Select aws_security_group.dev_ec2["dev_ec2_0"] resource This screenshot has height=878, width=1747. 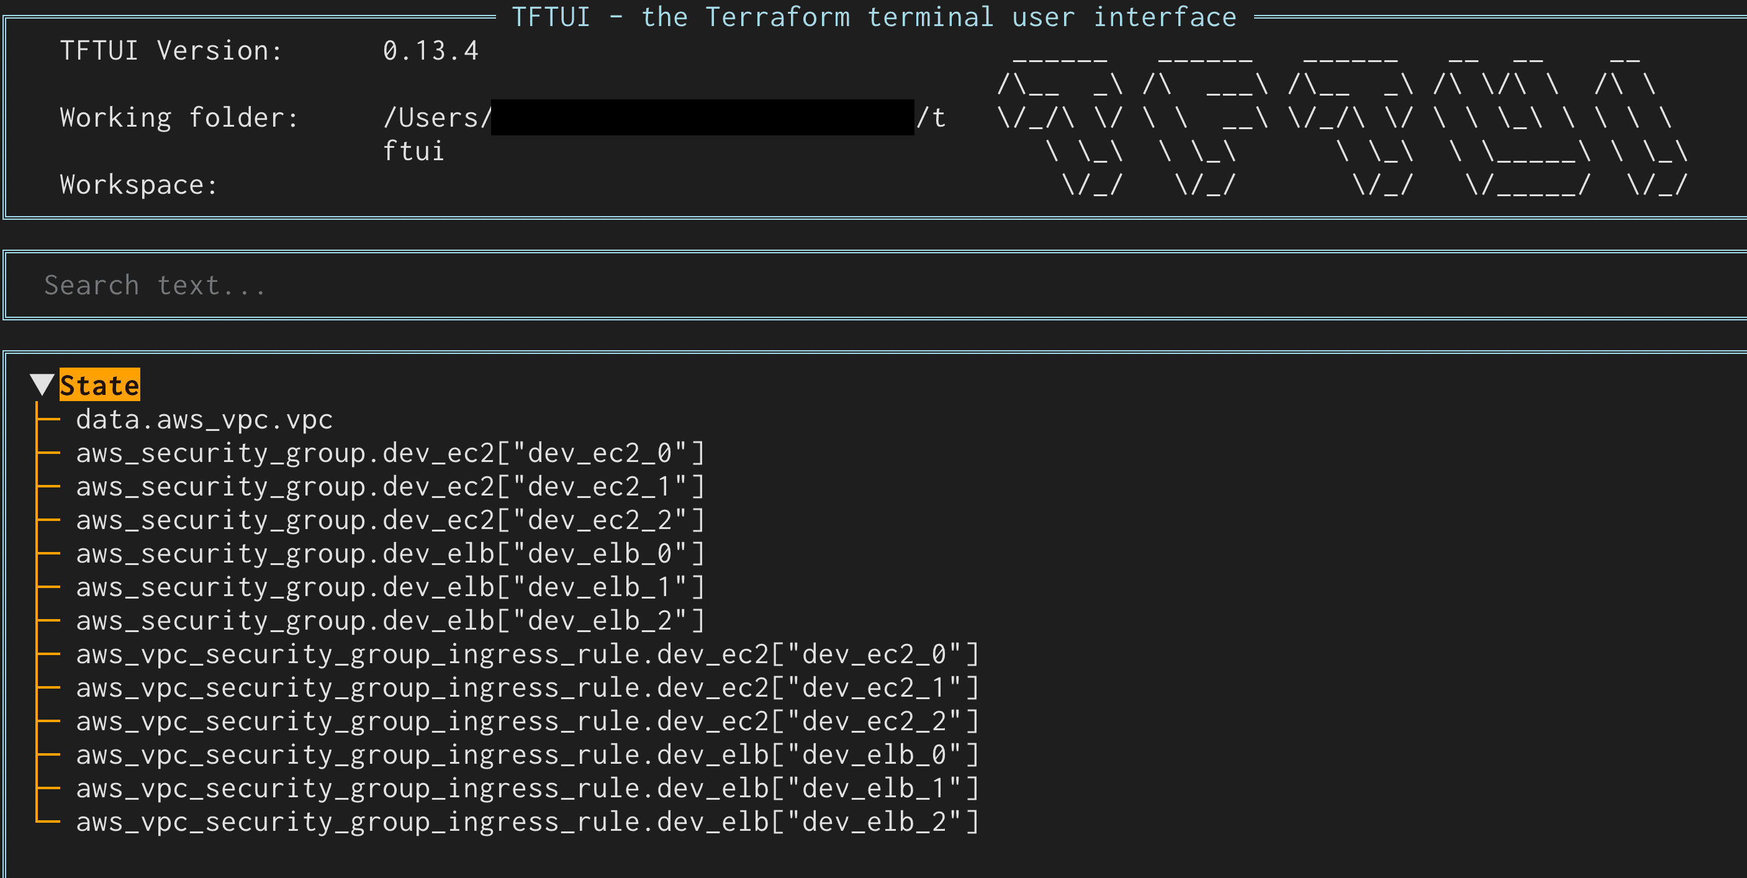pos(390,453)
